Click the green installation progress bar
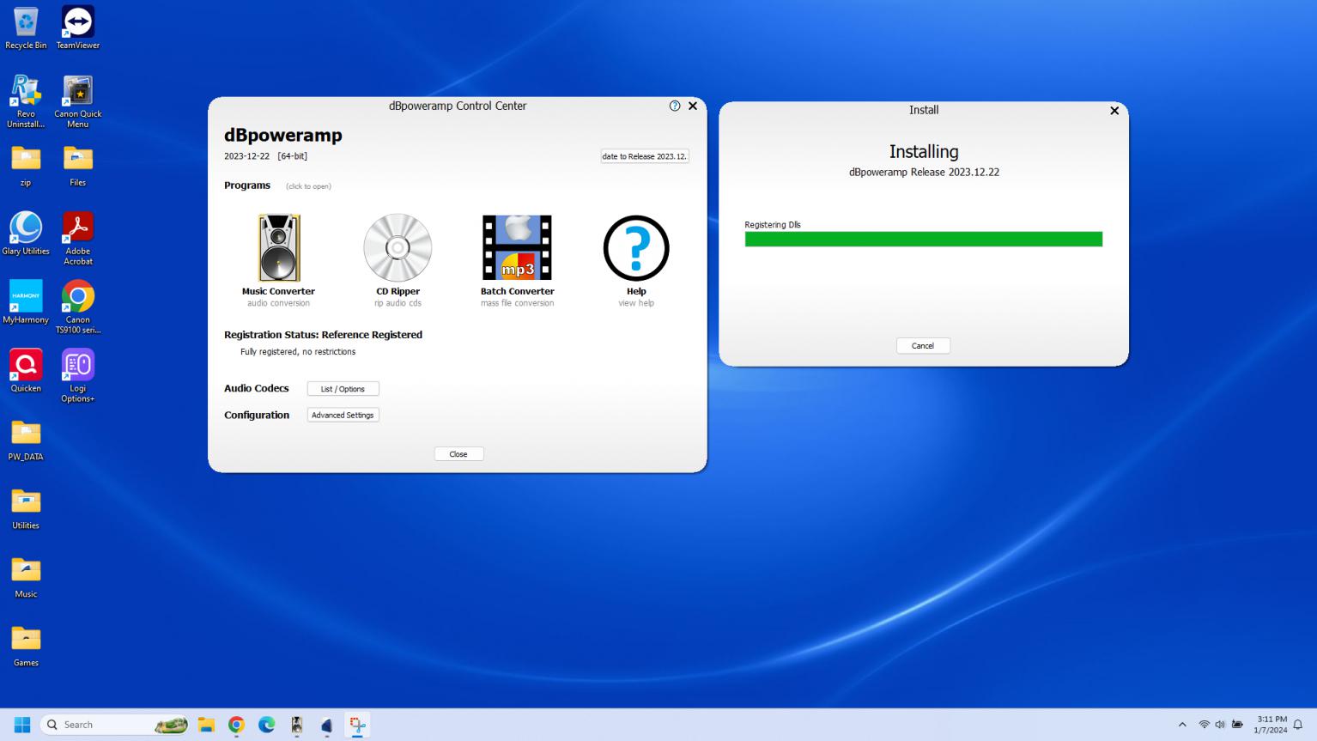This screenshot has width=1317, height=741. tap(923, 240)
